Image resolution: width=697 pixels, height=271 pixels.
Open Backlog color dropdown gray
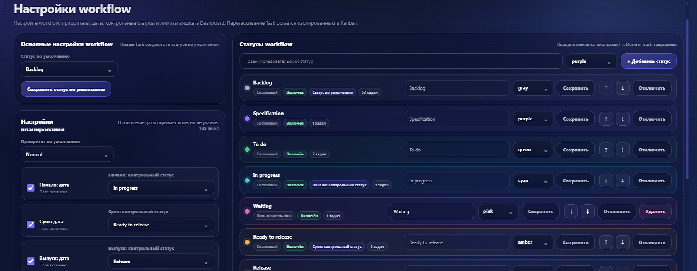click(533, 88)
